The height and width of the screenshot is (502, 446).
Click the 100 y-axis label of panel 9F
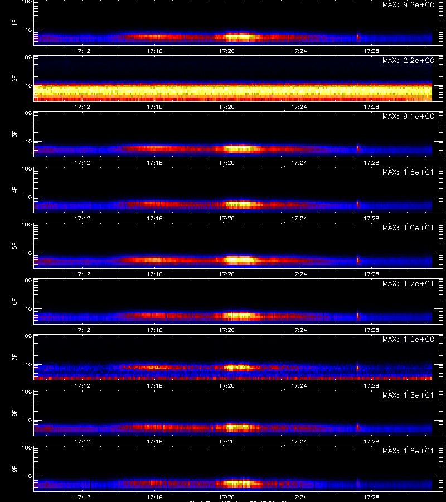click(x=27, y=447)
